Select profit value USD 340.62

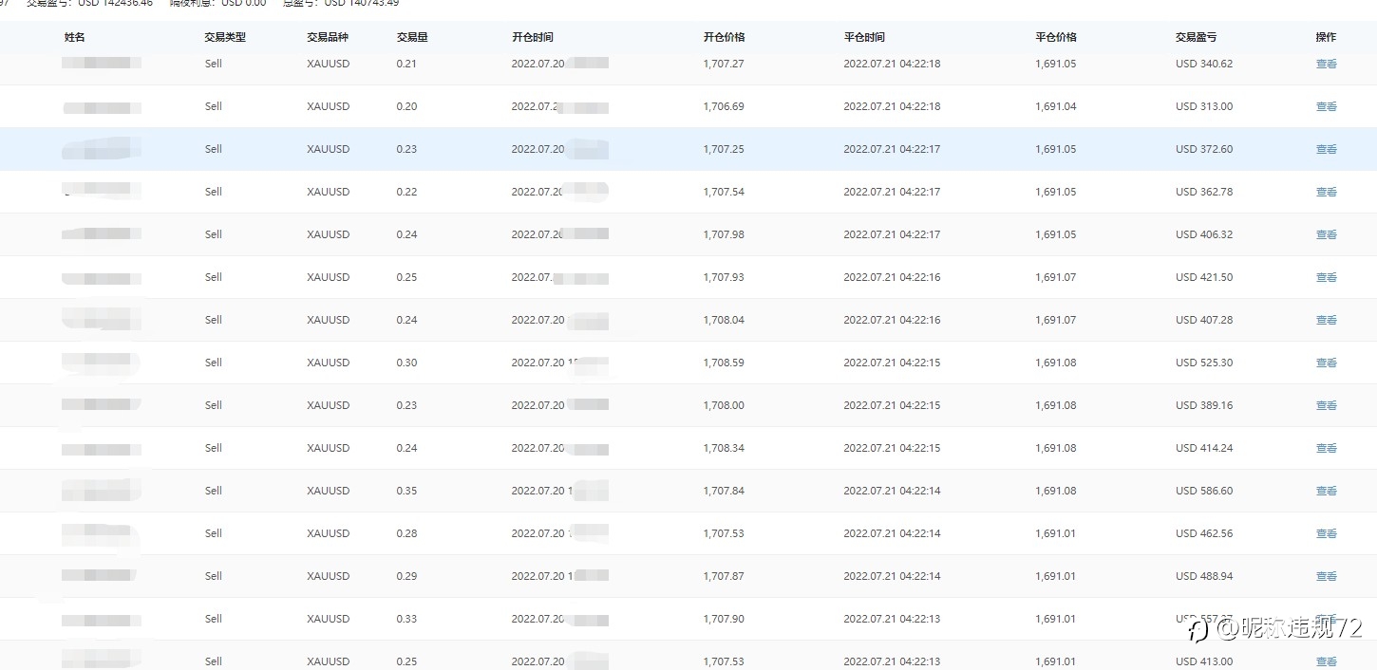(x=1204, y=64)
